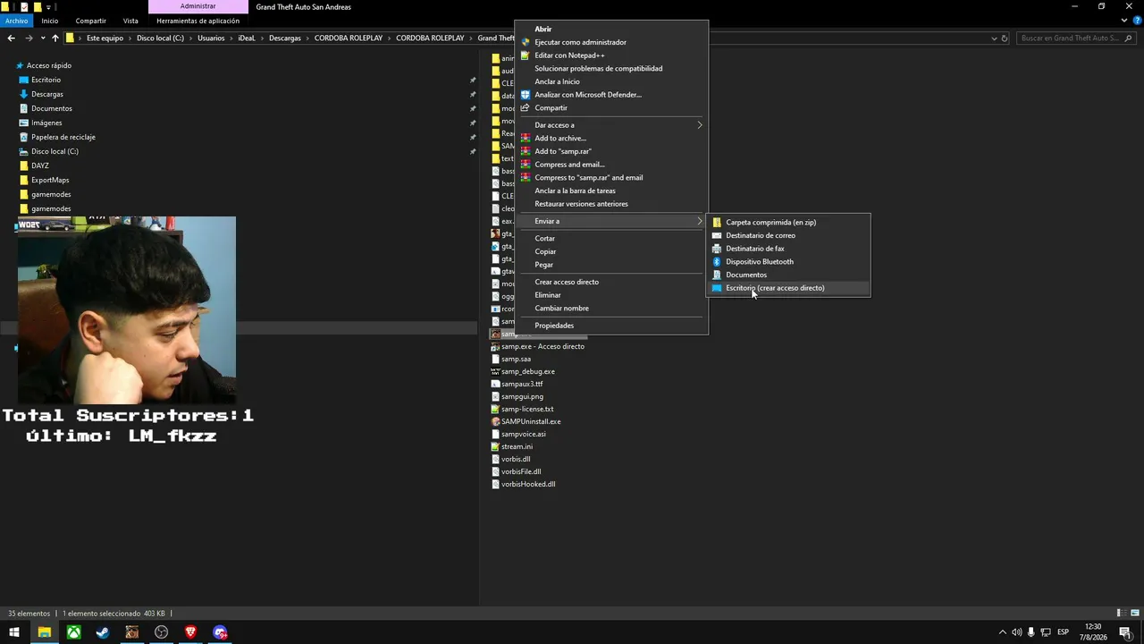
Task: Click the WinRAR icon beside Add to archive
Action: 526,139
